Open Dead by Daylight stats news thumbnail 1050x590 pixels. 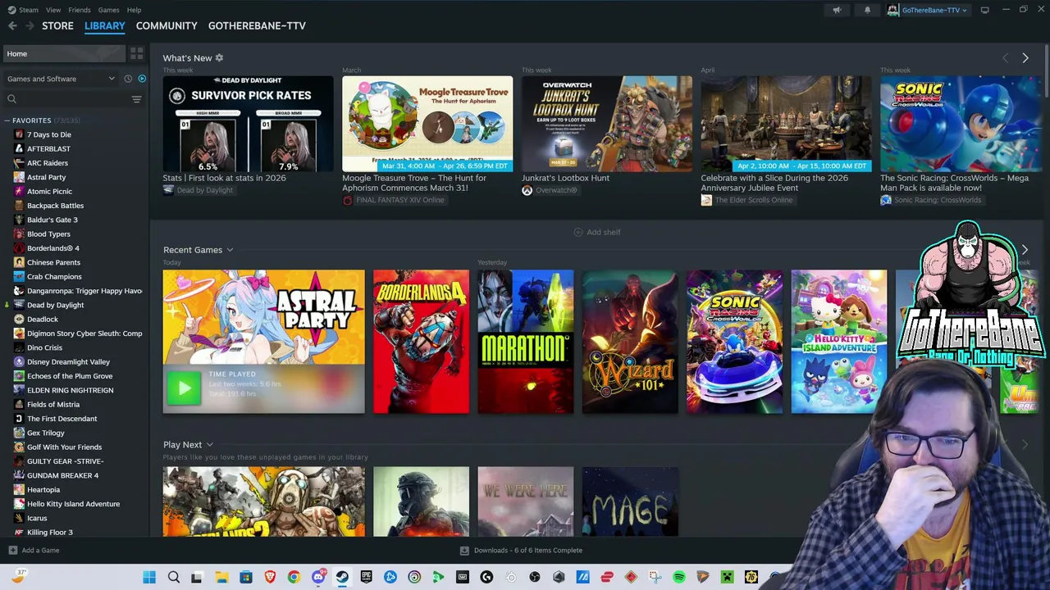(248, 124)
